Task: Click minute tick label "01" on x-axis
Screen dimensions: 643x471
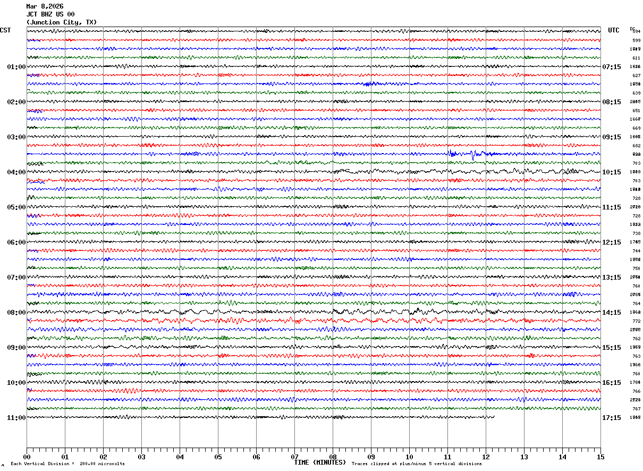Action: pos(65,457)
